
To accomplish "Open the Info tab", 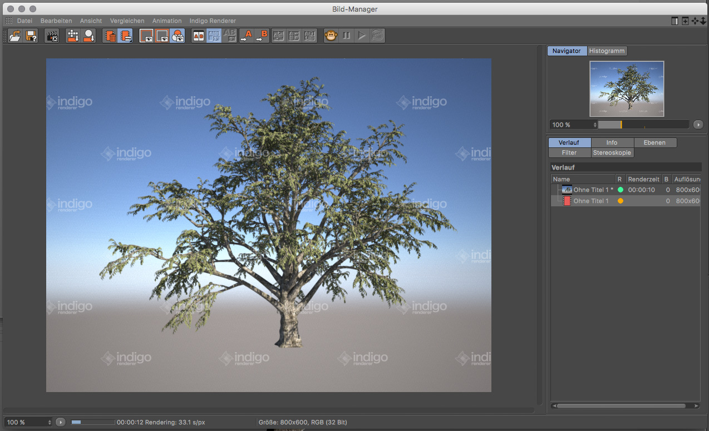I will (612, 142).
